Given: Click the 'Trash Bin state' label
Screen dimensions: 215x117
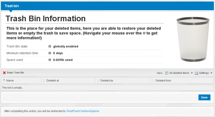Looking at the screenshot, I should click(17, 46).
